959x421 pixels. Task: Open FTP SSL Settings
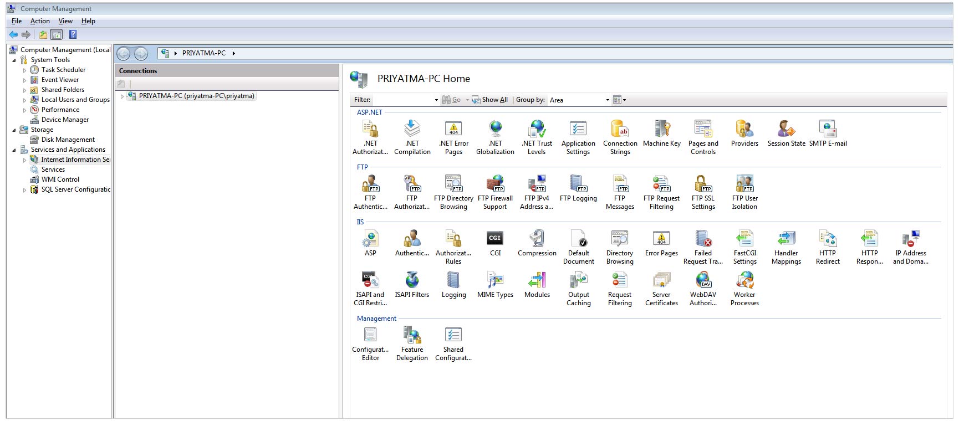(x=703, y=192)
